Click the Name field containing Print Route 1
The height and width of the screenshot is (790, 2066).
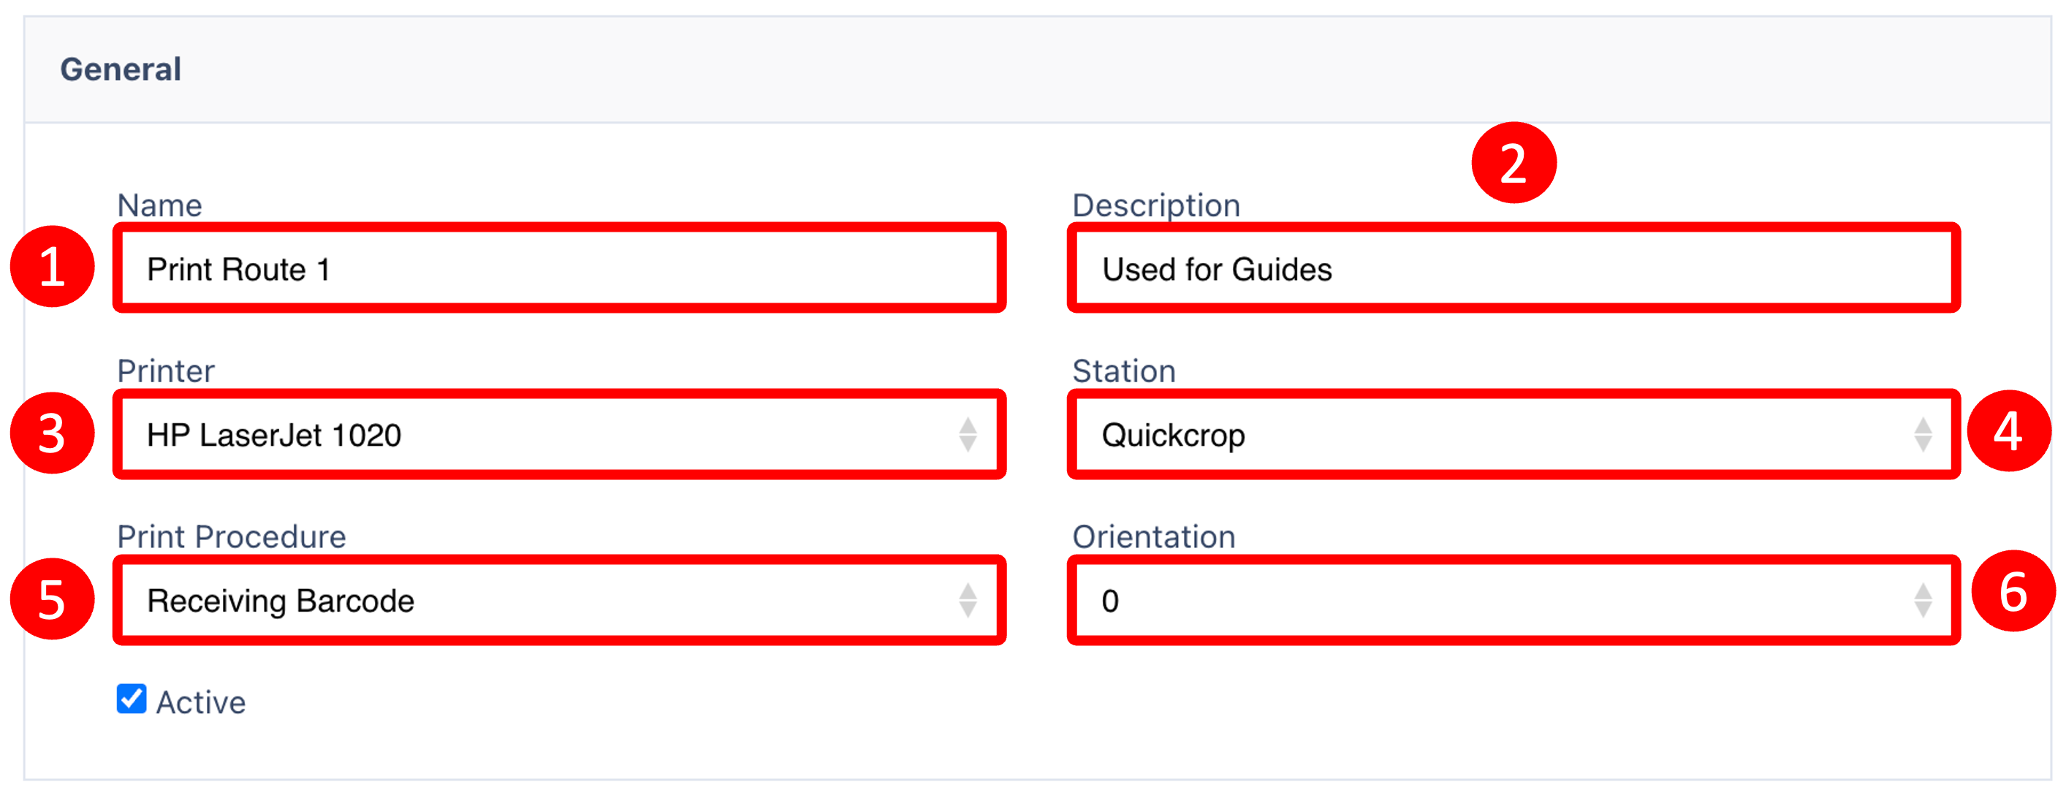pyautogui.click(x=559, y=269)
